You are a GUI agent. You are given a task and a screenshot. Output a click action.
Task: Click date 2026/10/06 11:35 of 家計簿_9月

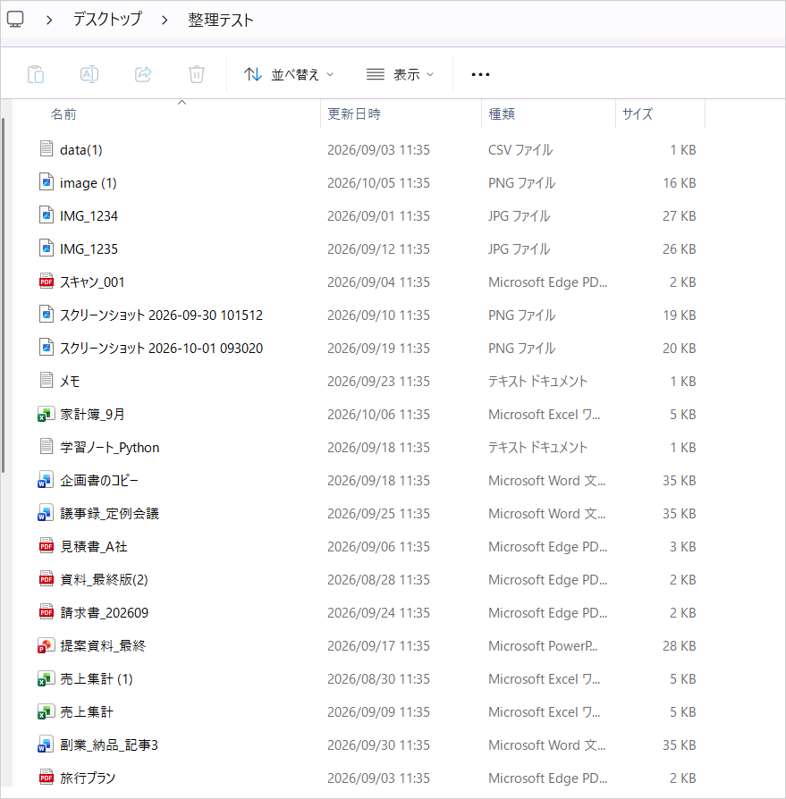tap(379, 415)
